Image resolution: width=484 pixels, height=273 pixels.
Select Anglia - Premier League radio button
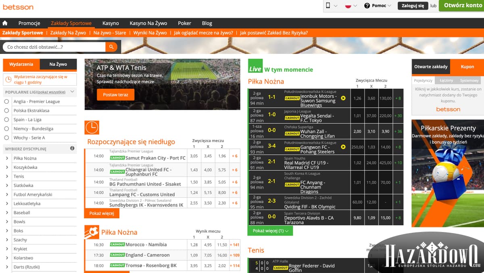[6, 102]
